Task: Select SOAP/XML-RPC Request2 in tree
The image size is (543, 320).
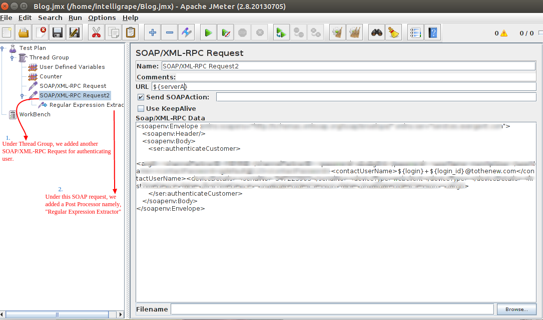Action: coord(75,95)
